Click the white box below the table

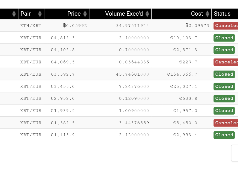click(x=235, y=153)
